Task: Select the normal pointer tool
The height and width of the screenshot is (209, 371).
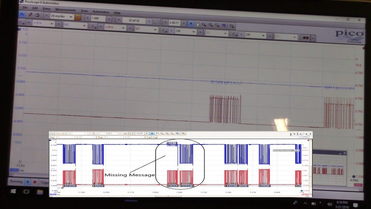Action: click(191, 24)
